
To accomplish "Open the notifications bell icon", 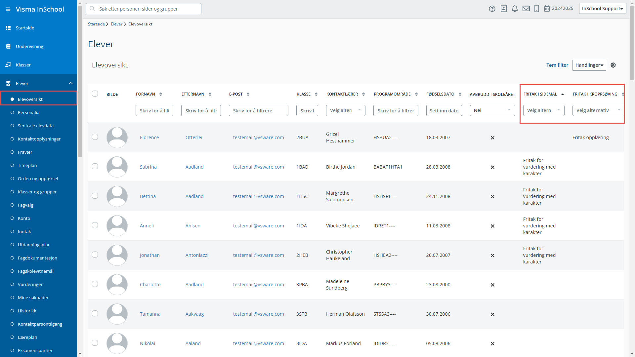I will [x=515, y=9].
